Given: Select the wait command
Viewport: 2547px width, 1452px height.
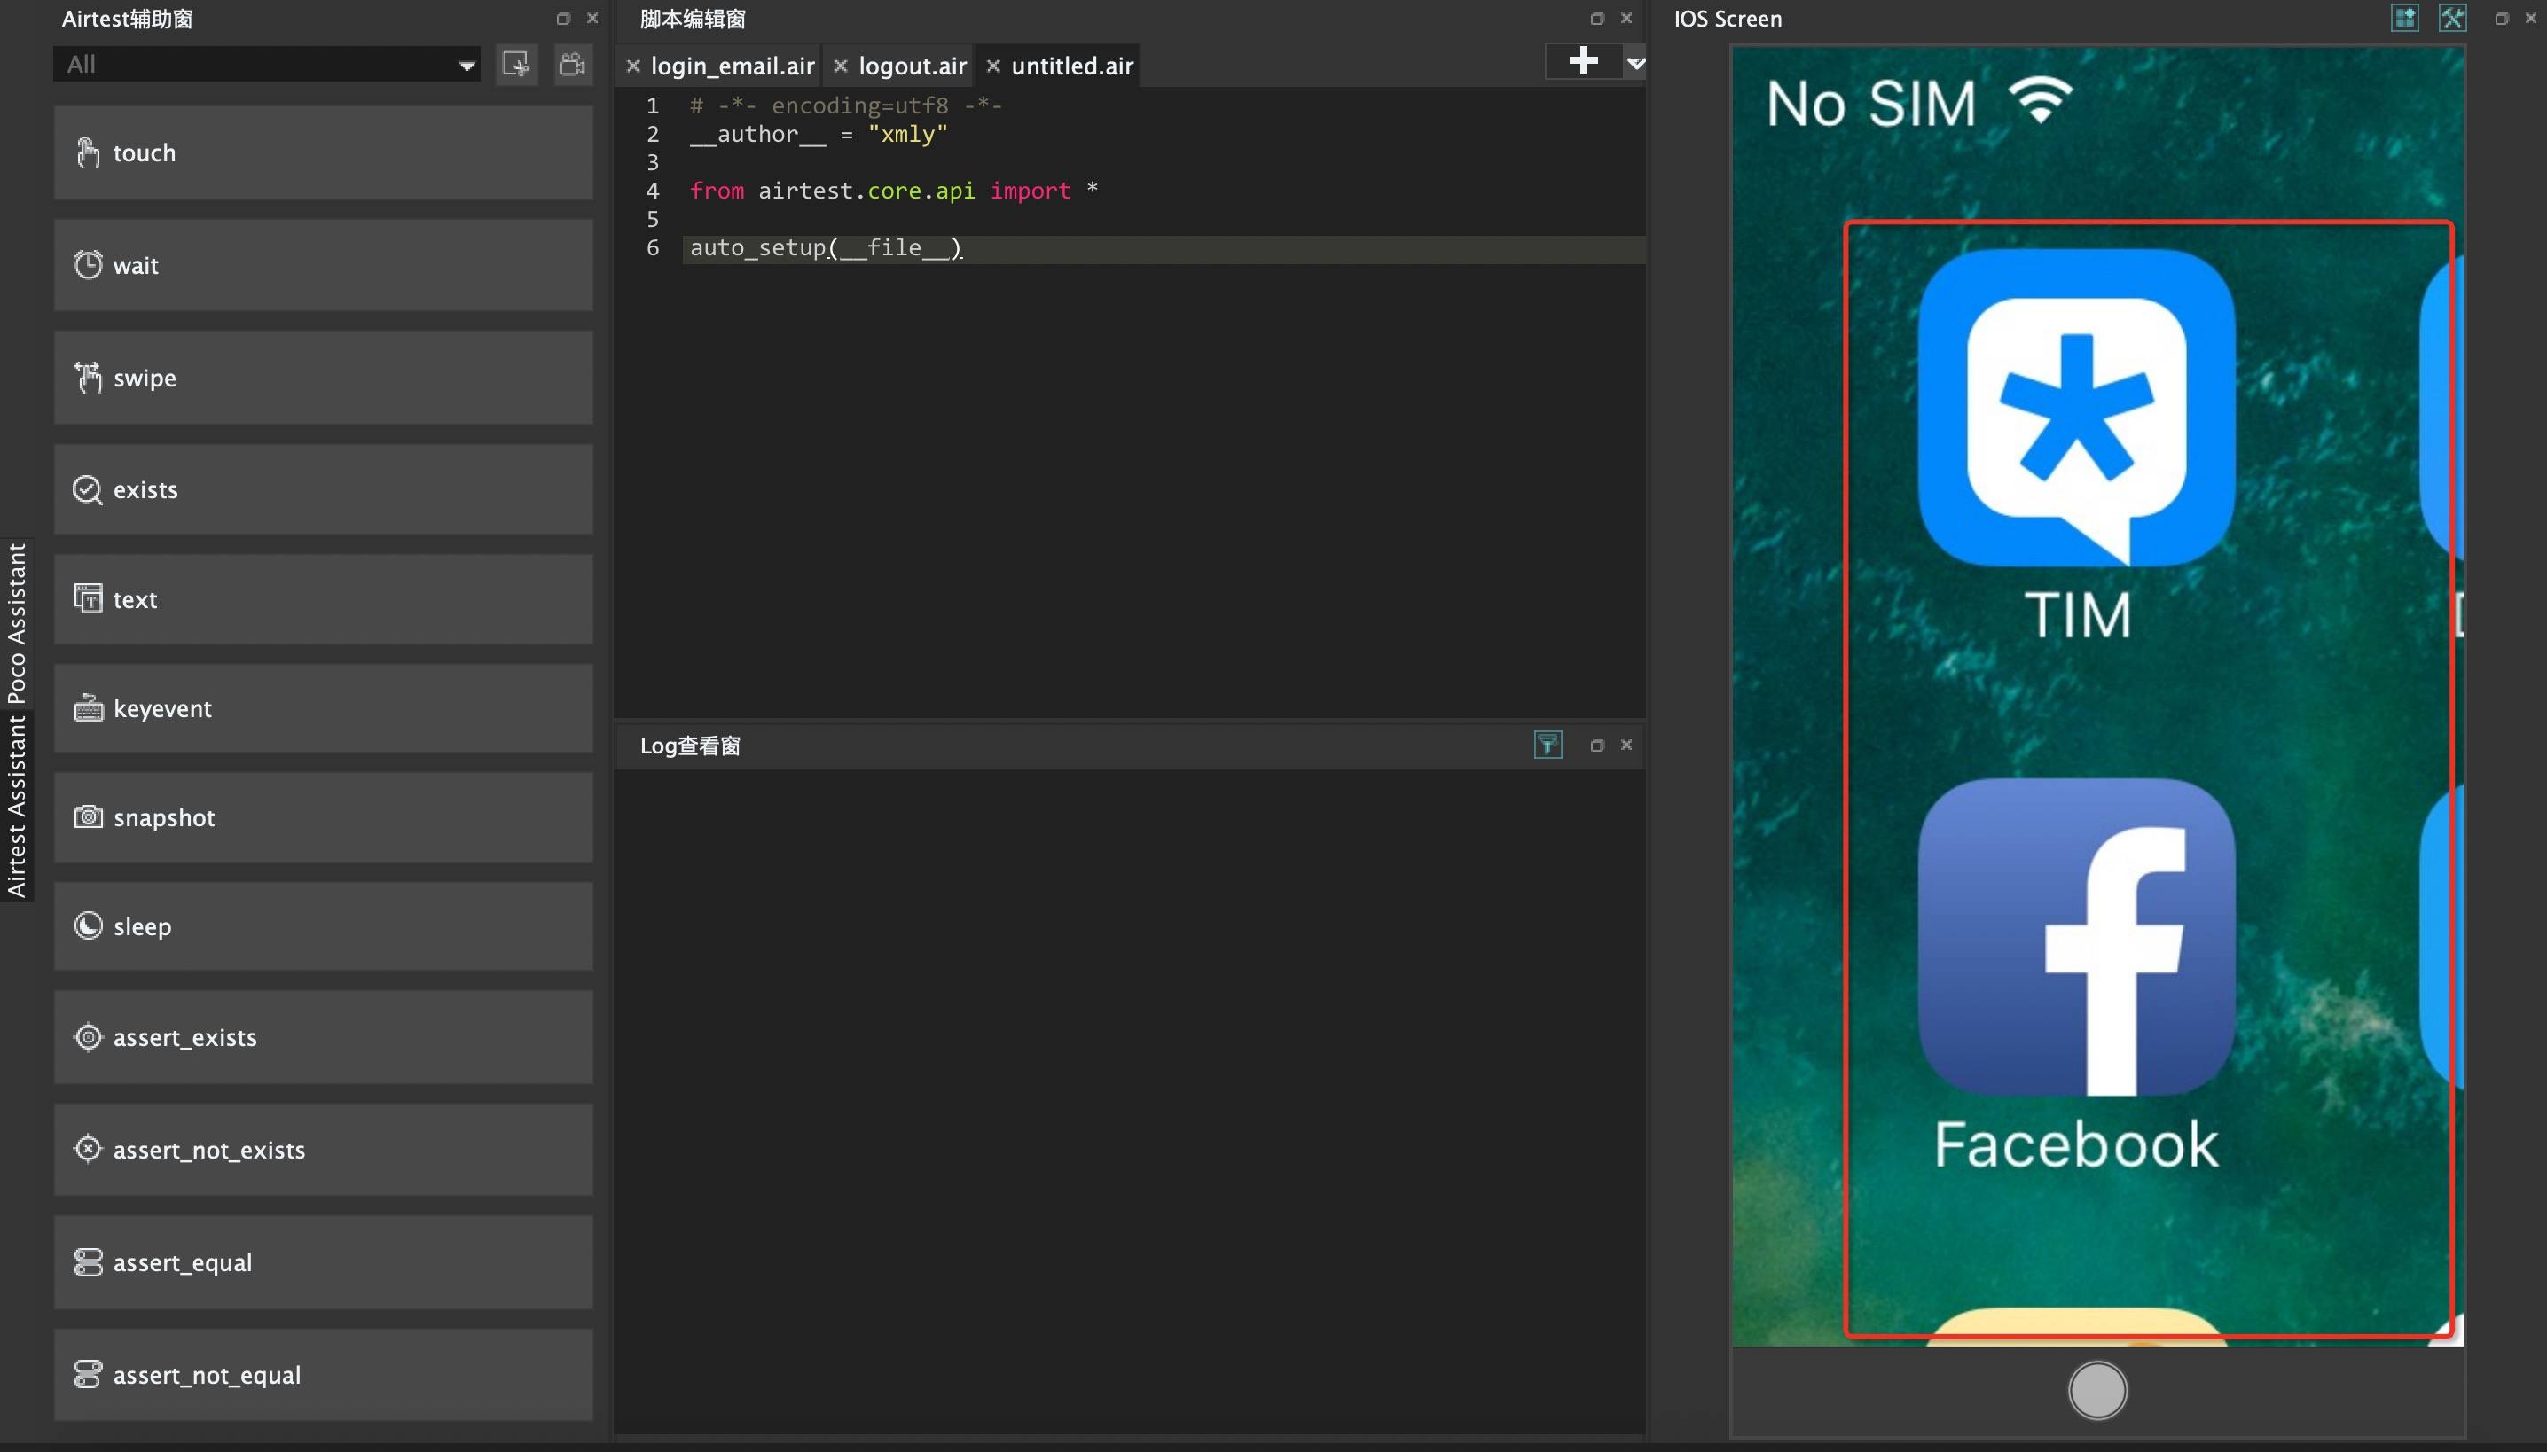Looking at the screenshot, I should [x=322, y=265].
